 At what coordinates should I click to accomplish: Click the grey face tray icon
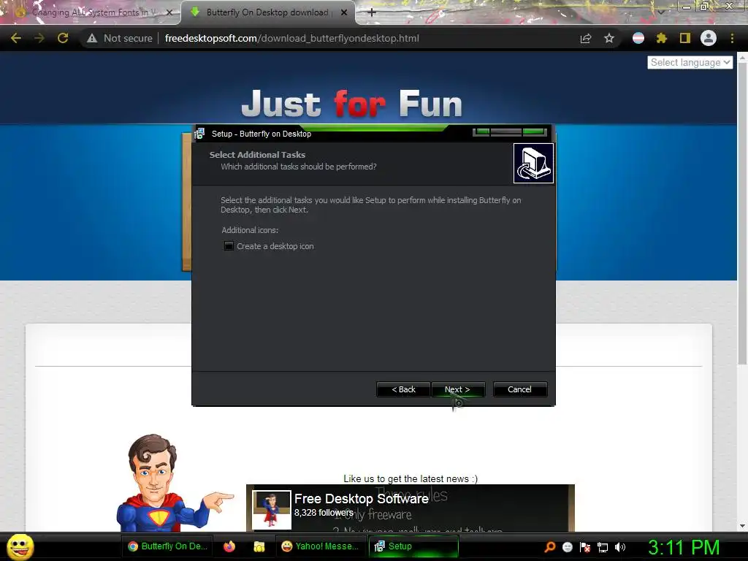coord(568,546)
